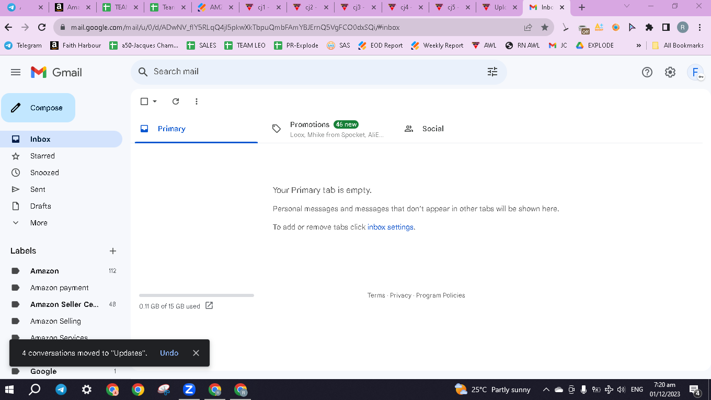Open the Extensions puzzle icon
This screenshot has height=400, width=711.
tap(649, 27)
